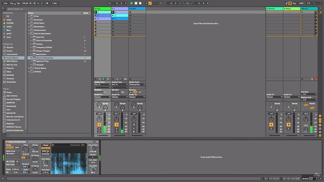Screen dimensions: 324x182
Task: Toggle Spectral Resonator device activator on/off
Action: coord(7,142)
